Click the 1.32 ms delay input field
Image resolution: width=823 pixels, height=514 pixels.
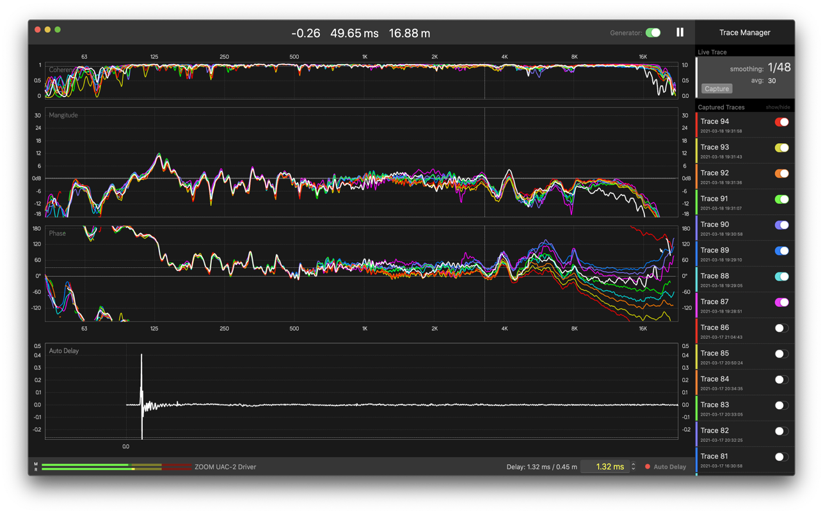pos(605,467)
